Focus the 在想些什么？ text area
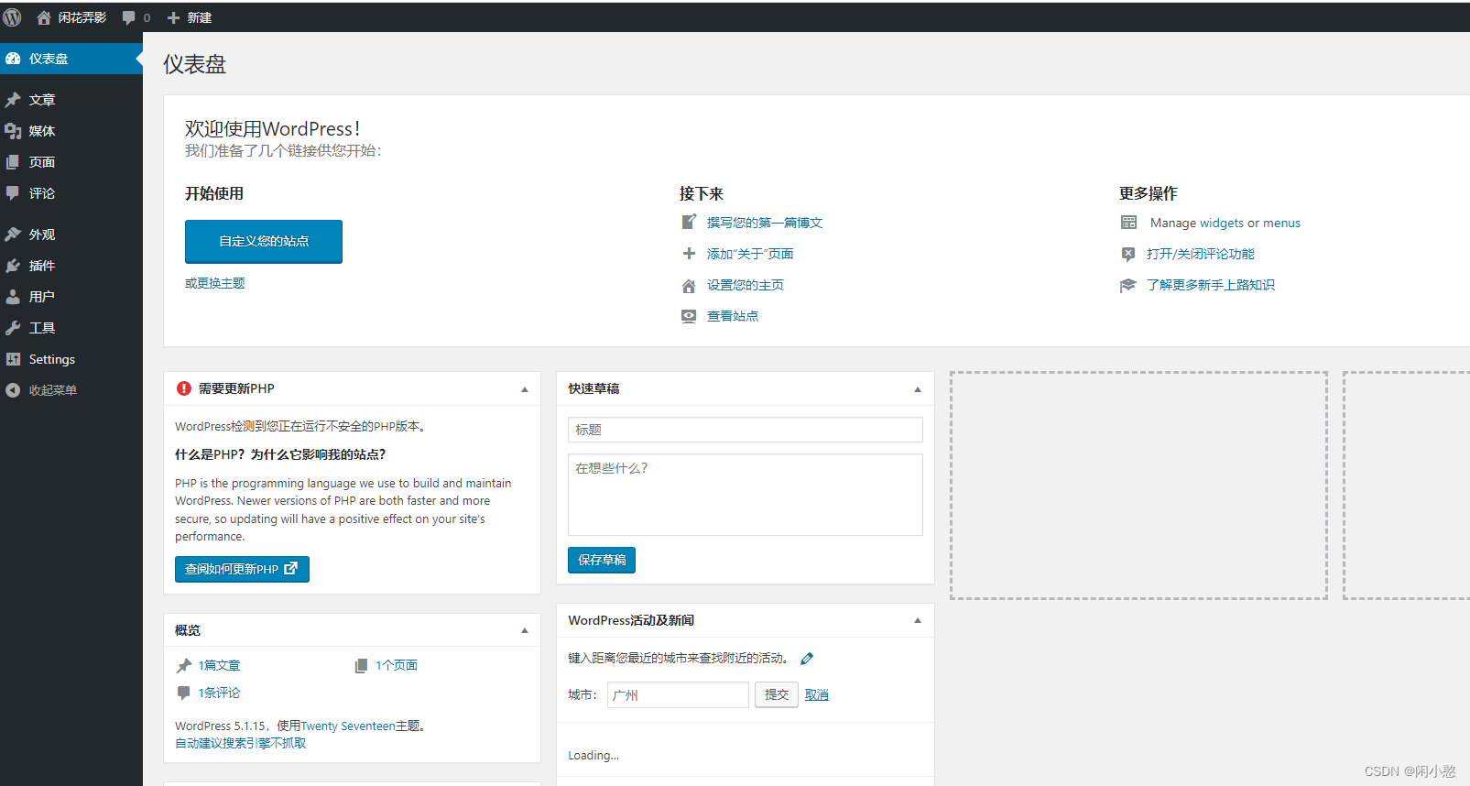 coord(746,495)
